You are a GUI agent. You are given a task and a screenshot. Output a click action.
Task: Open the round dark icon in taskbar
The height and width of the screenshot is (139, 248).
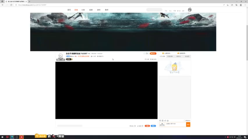point(17,137)
